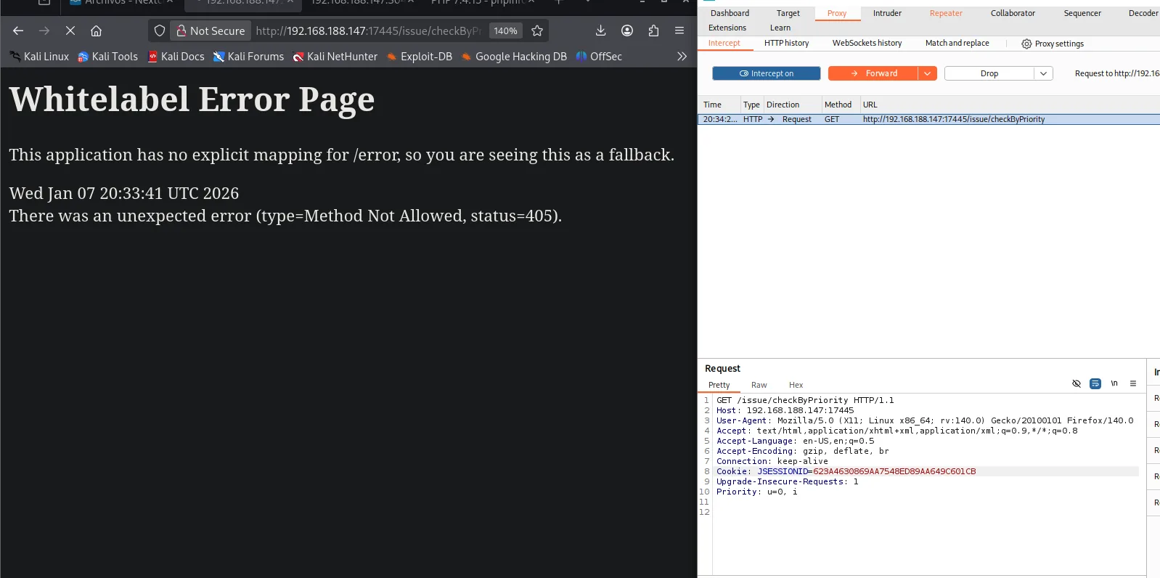This screenshot has width=1160, height=578.
Task: Open the Burp Decoder tab
Action: coord(1143,13)
